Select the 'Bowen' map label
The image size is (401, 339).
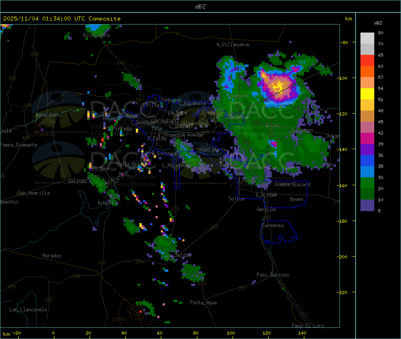(296, 199)
